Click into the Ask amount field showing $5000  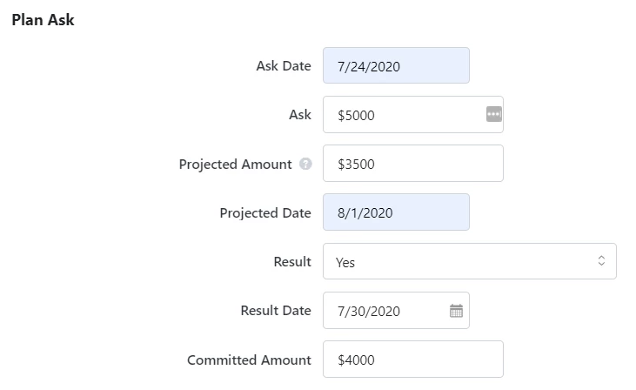pos(413,114)
